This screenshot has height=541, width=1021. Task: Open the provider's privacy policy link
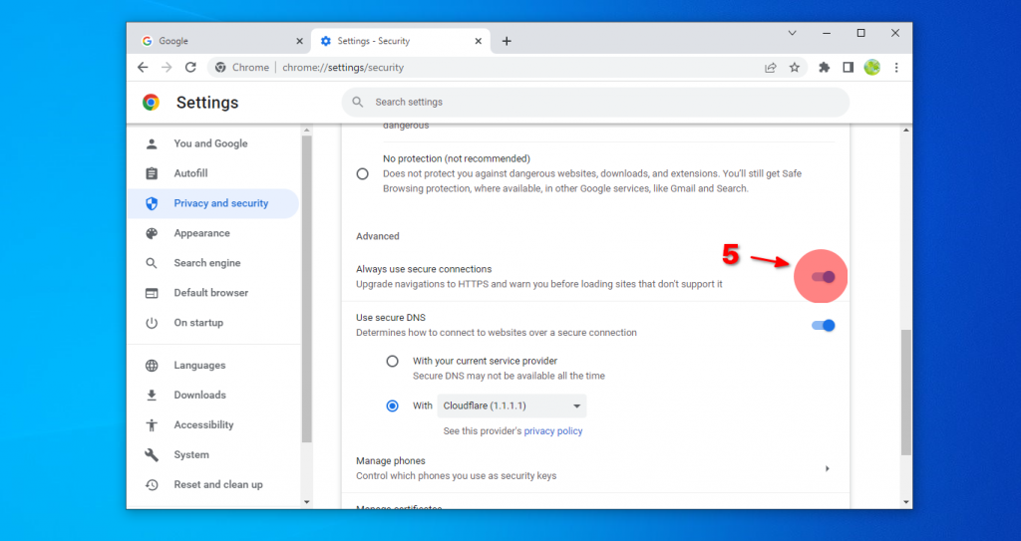(x=552, y=431)
